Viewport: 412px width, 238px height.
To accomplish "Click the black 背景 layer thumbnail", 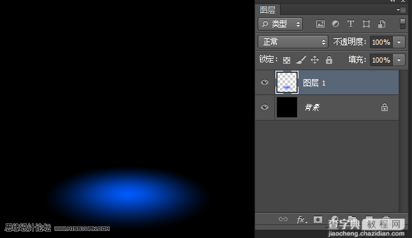I will point(287,107).
